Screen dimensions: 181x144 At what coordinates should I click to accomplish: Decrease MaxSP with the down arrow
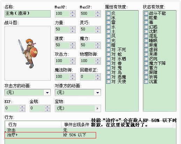(97, 15)
